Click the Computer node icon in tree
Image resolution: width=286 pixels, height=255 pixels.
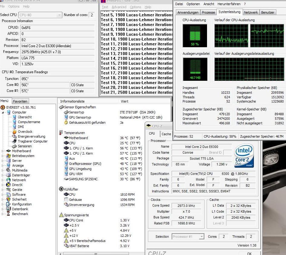point(8,112)
